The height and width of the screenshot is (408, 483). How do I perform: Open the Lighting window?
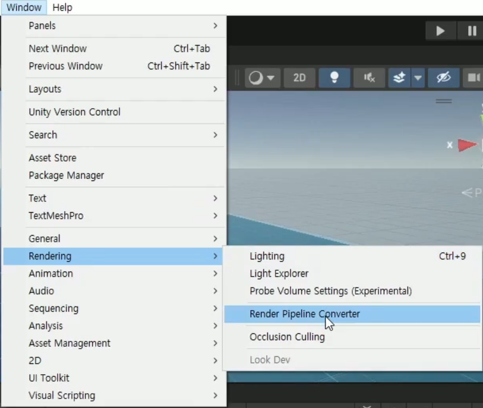click(x=352, y=256)
